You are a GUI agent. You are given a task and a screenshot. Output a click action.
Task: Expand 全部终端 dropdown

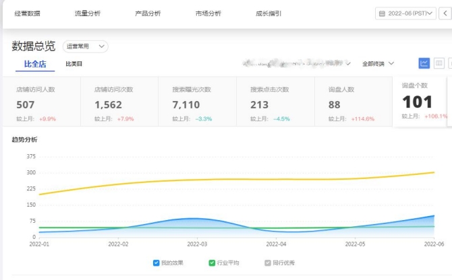click(x=378, y=64)
